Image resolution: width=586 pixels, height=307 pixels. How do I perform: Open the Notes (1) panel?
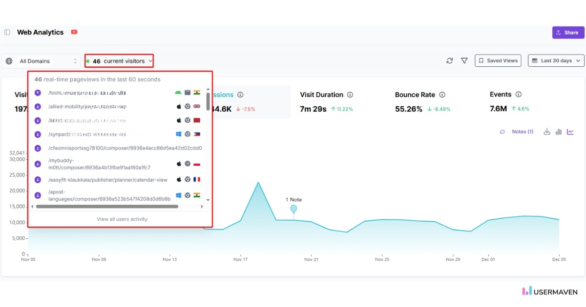click(522, 132)
